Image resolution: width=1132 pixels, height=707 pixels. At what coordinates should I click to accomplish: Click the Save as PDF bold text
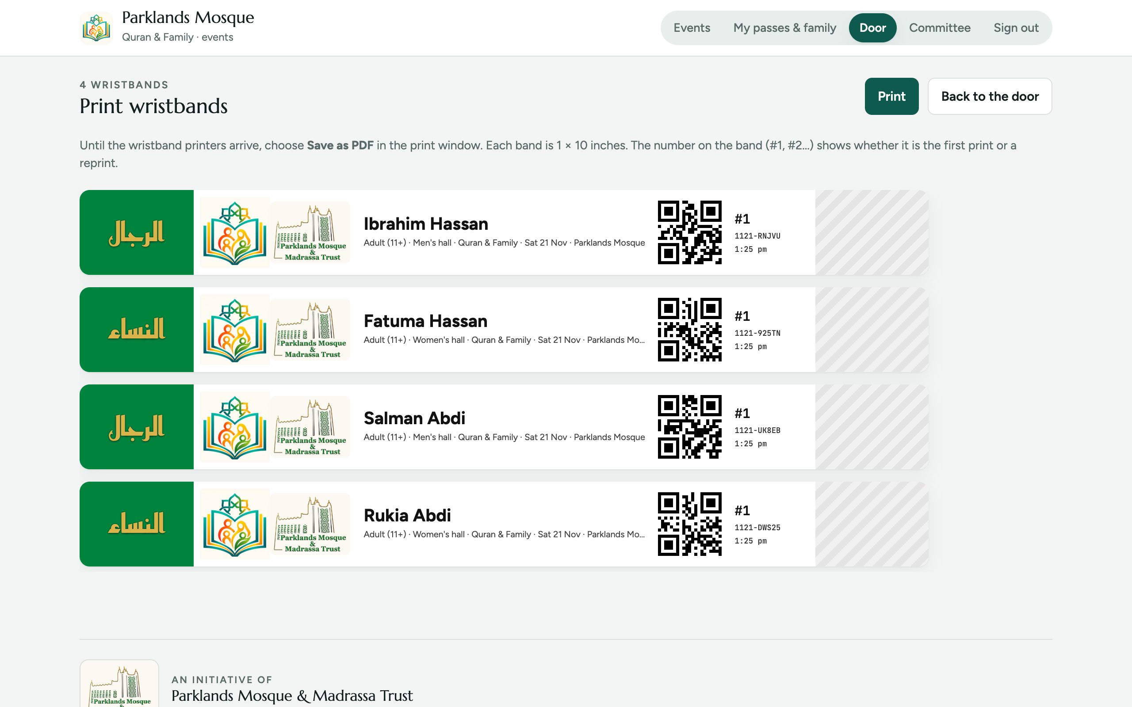click(340, 145)
